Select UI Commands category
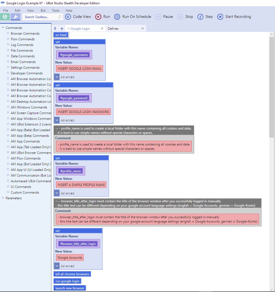The width and height of the screenshot is (275, 292). click(x=21, y=187)
